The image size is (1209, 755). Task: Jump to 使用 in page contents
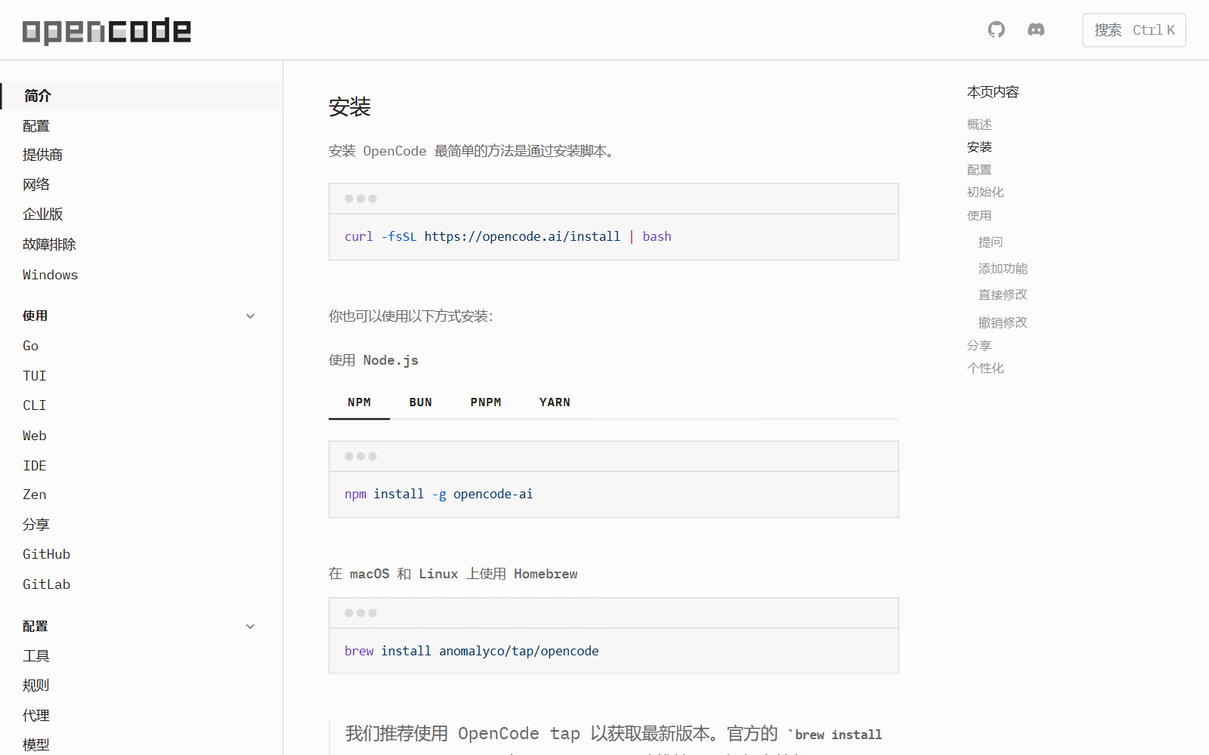(x=979, y=215)
